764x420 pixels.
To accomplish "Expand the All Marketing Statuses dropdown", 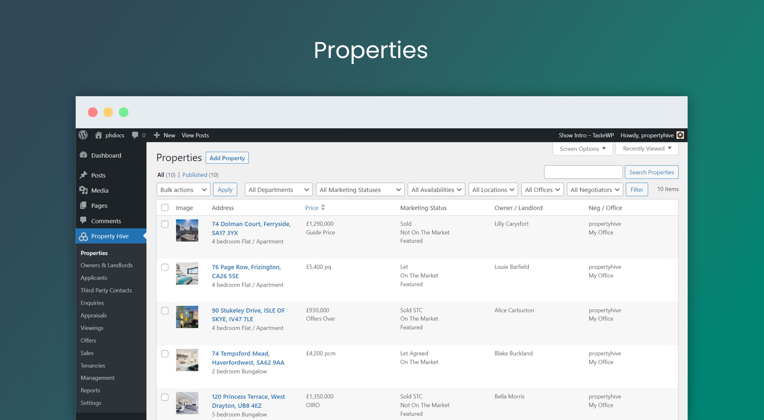I will click(359, 189).
